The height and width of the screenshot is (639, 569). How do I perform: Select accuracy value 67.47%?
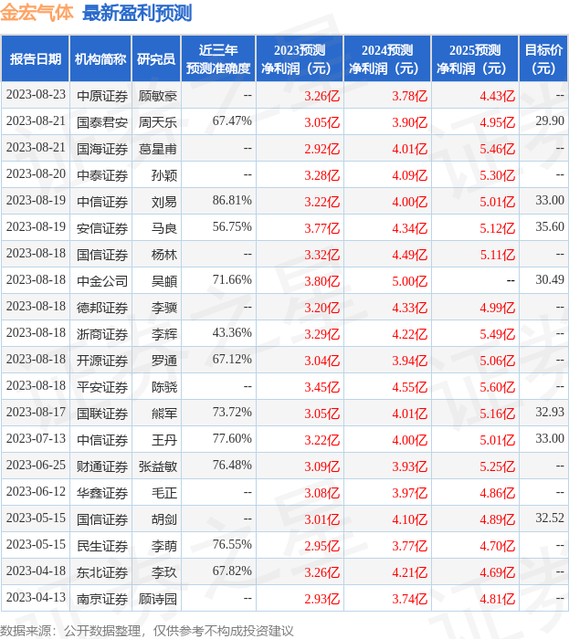pyautogui.click(x=232, y=121)
